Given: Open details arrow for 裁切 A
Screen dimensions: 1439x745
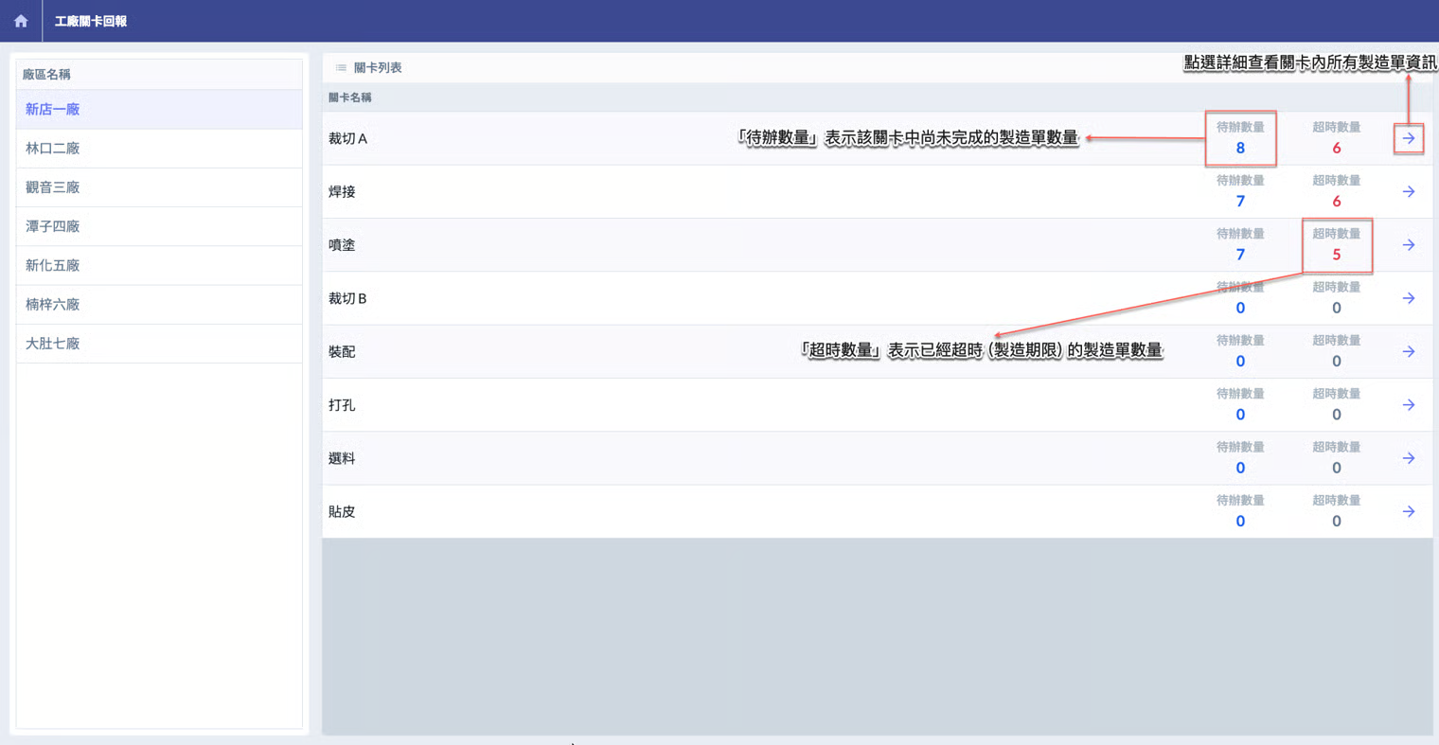Looking at the screenshot, I should (1409, 138).
